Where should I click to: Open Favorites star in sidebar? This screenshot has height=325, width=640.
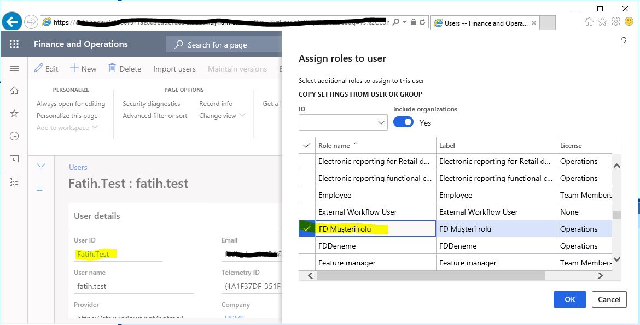pos(14,113)
